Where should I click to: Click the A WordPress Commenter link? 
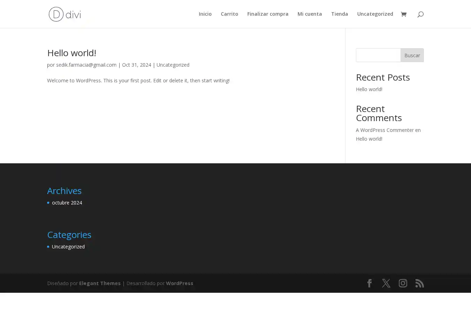click(384, 130)
